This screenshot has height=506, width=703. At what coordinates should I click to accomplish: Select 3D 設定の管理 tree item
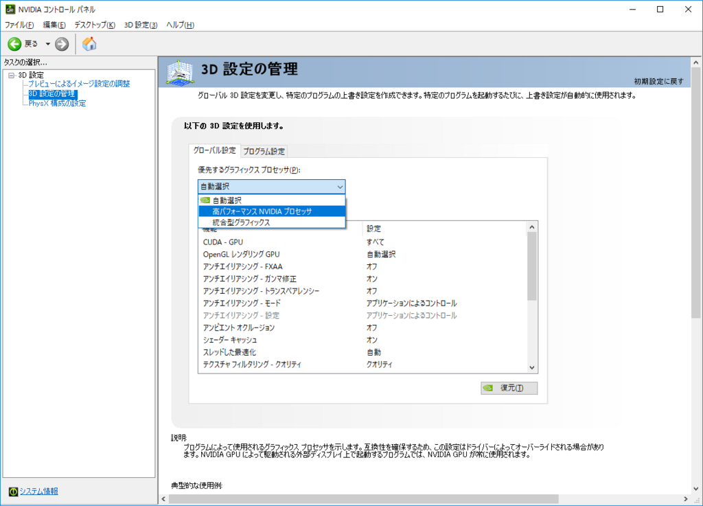(x=52, y=93)
